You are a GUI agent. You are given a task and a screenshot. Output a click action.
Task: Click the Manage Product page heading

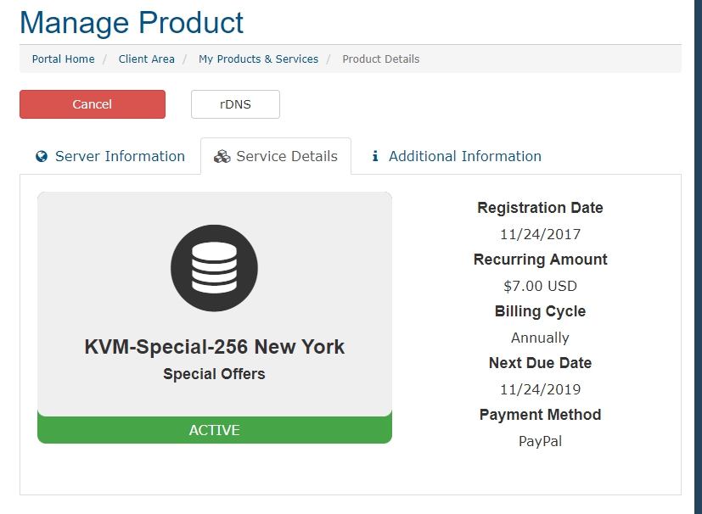132,22
